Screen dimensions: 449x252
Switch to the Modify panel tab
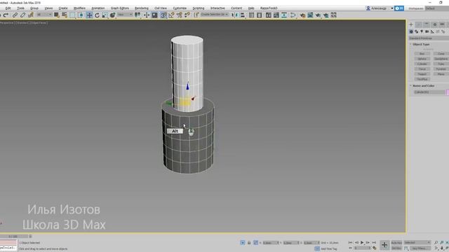[x=419, y=24]
